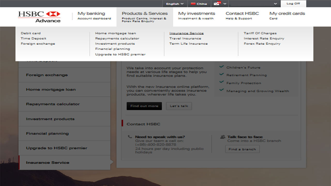This screenshot has height=186, width=331.
Task: Click the China flag icon
Action: pyautogui.click(x=193, y=4)
